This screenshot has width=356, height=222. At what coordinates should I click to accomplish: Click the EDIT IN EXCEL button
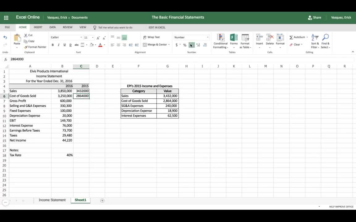pos(157,27)
